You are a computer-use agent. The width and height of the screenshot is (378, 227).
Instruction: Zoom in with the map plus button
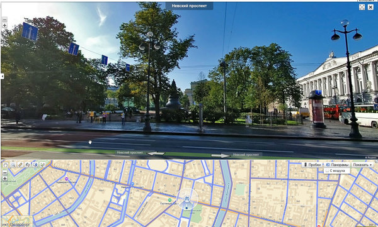pyautogui.click(x=4, y=179)
